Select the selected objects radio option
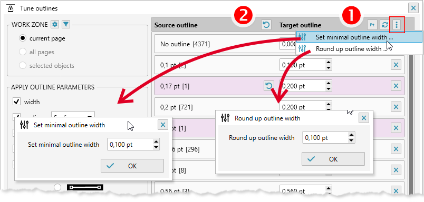The image size is (424, 202). coord(23,66)
